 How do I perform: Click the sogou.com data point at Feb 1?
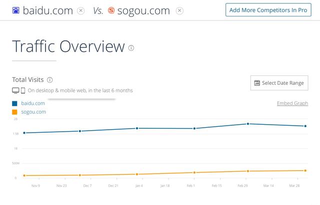pos(194,173)
